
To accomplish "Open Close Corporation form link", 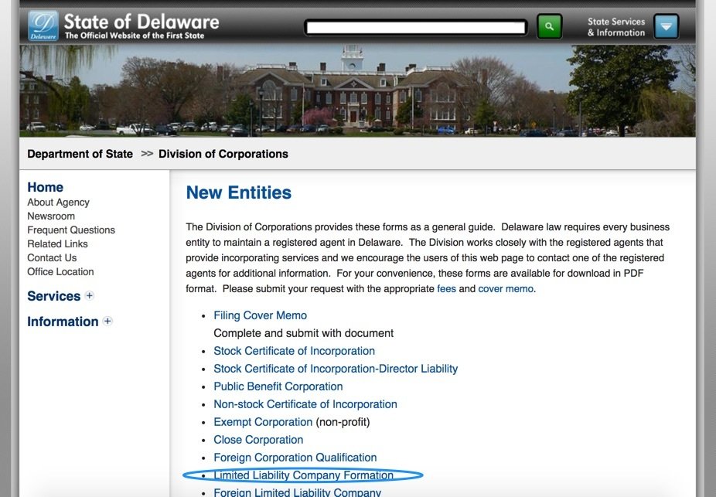I will (258, 440).
